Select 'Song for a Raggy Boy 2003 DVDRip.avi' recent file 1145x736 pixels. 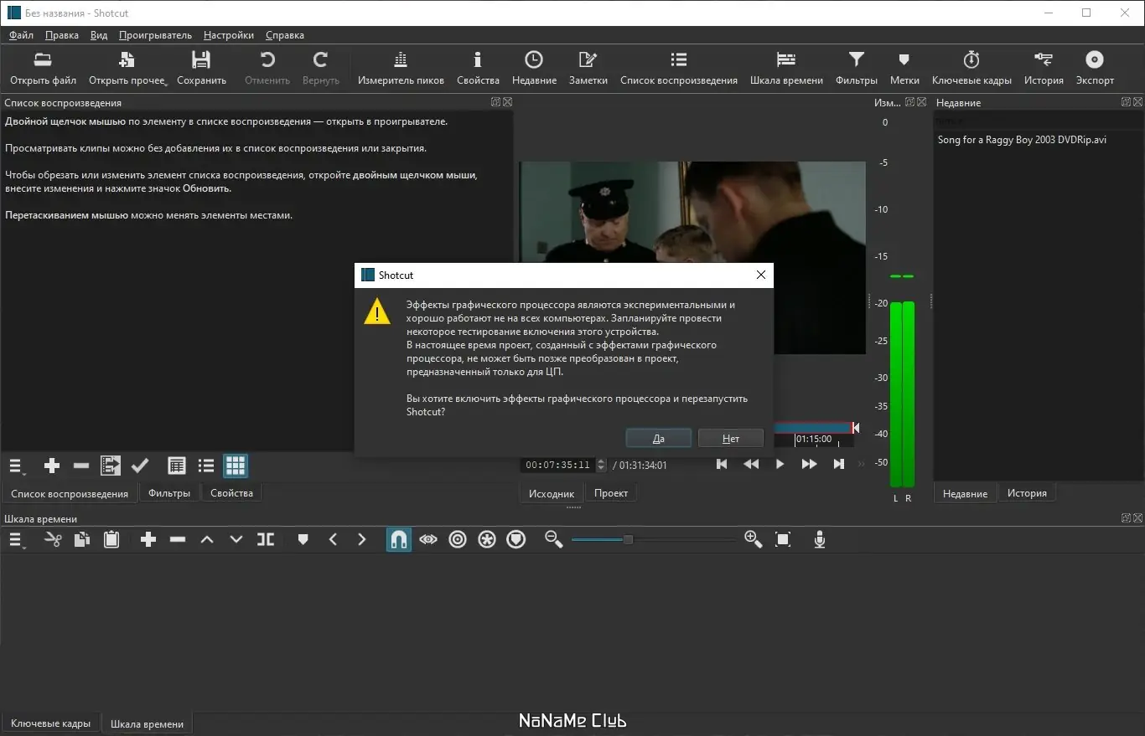coord(1022,140)
